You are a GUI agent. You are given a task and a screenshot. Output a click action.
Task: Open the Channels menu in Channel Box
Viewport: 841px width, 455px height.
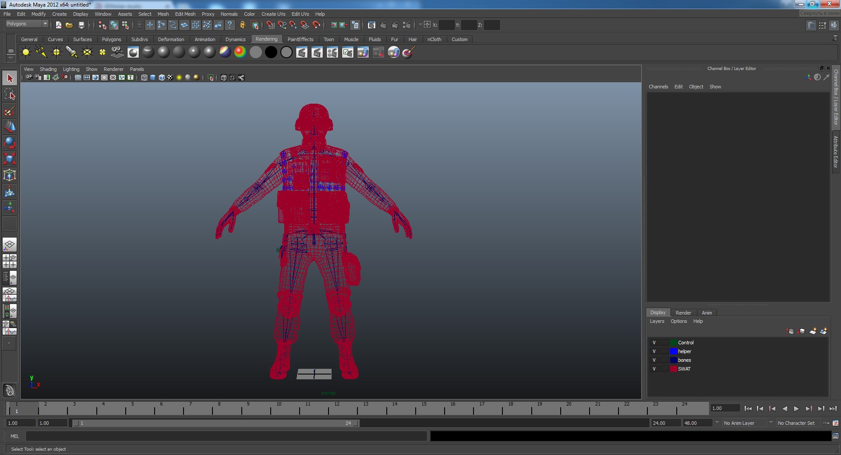pos(658,87)
